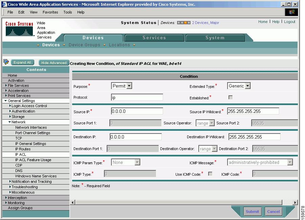The width and height of the screenshot is (305, 220).
Task: Open the Help link at top right
Action: [x=276, y=22]
